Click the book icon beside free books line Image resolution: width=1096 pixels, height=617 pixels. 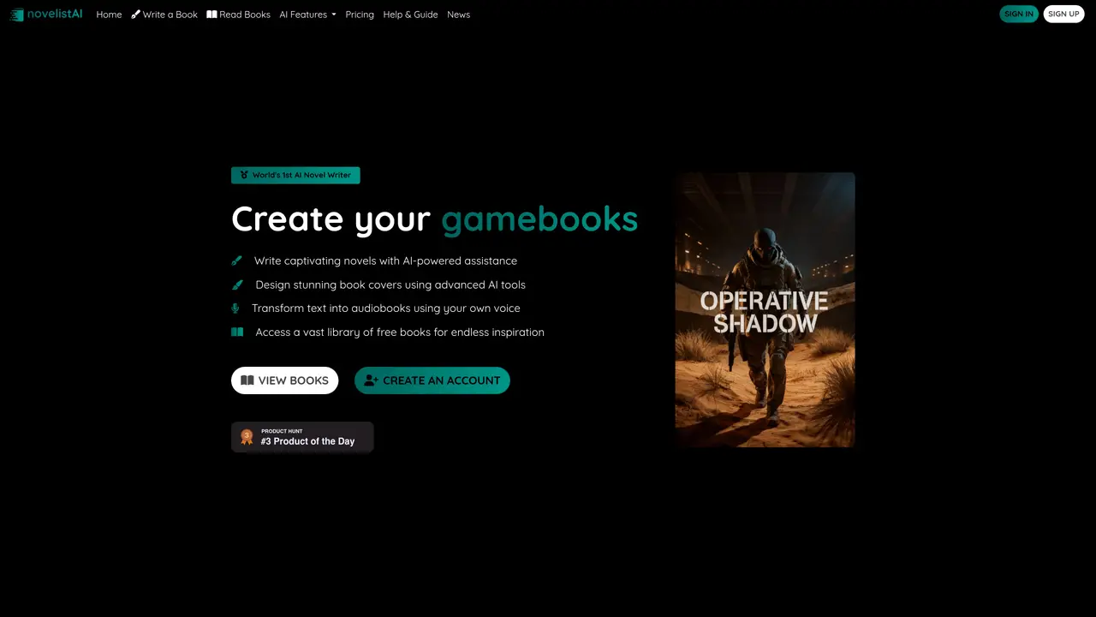click(x=237, y=332)
